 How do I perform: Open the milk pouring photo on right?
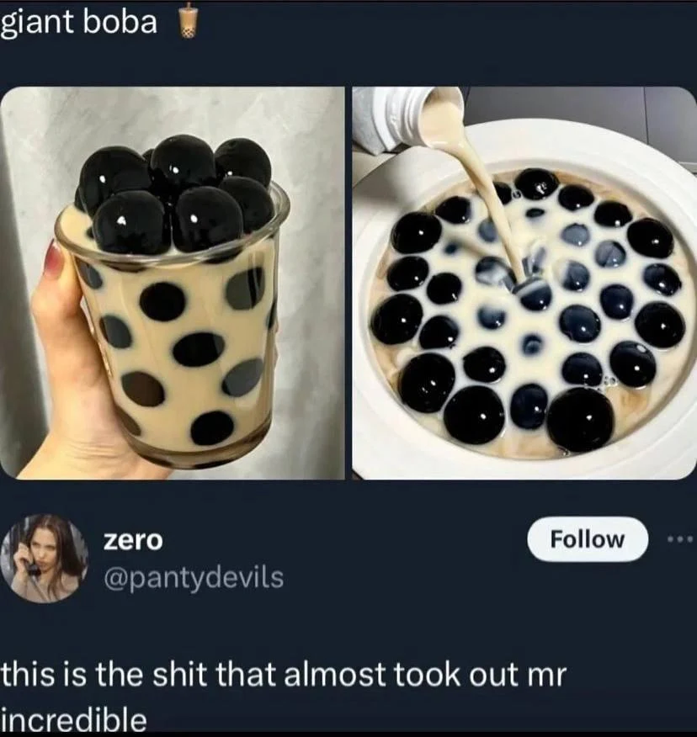click(x=524, y=283)
